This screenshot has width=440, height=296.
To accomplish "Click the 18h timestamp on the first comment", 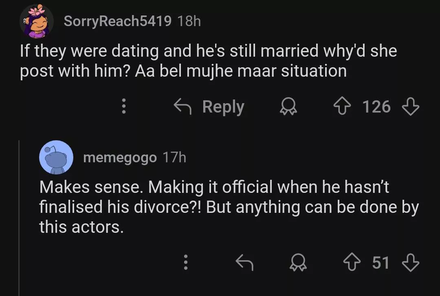I will pos(189,21).
